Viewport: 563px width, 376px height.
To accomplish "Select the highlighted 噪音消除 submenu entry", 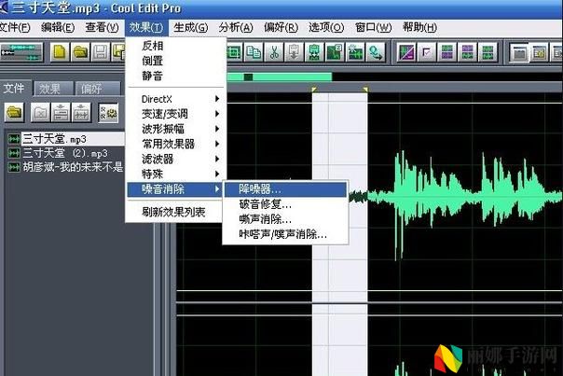I will coord(175,189).
